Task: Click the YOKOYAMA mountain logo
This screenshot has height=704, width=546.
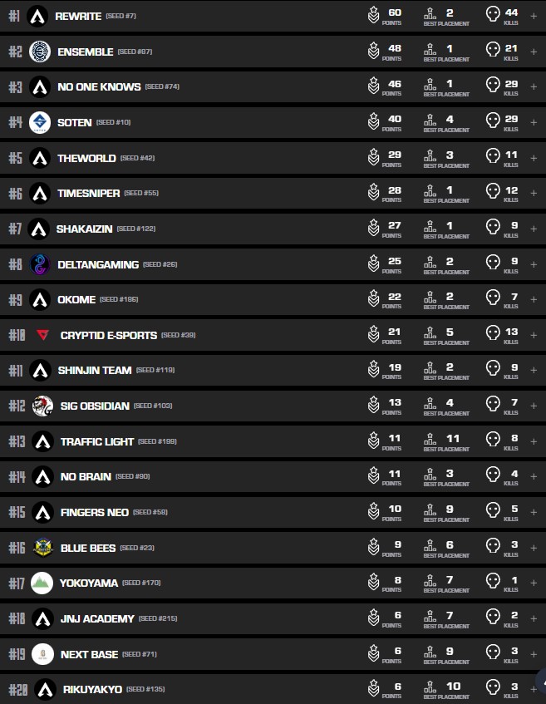Action: [x=42, y=583]
